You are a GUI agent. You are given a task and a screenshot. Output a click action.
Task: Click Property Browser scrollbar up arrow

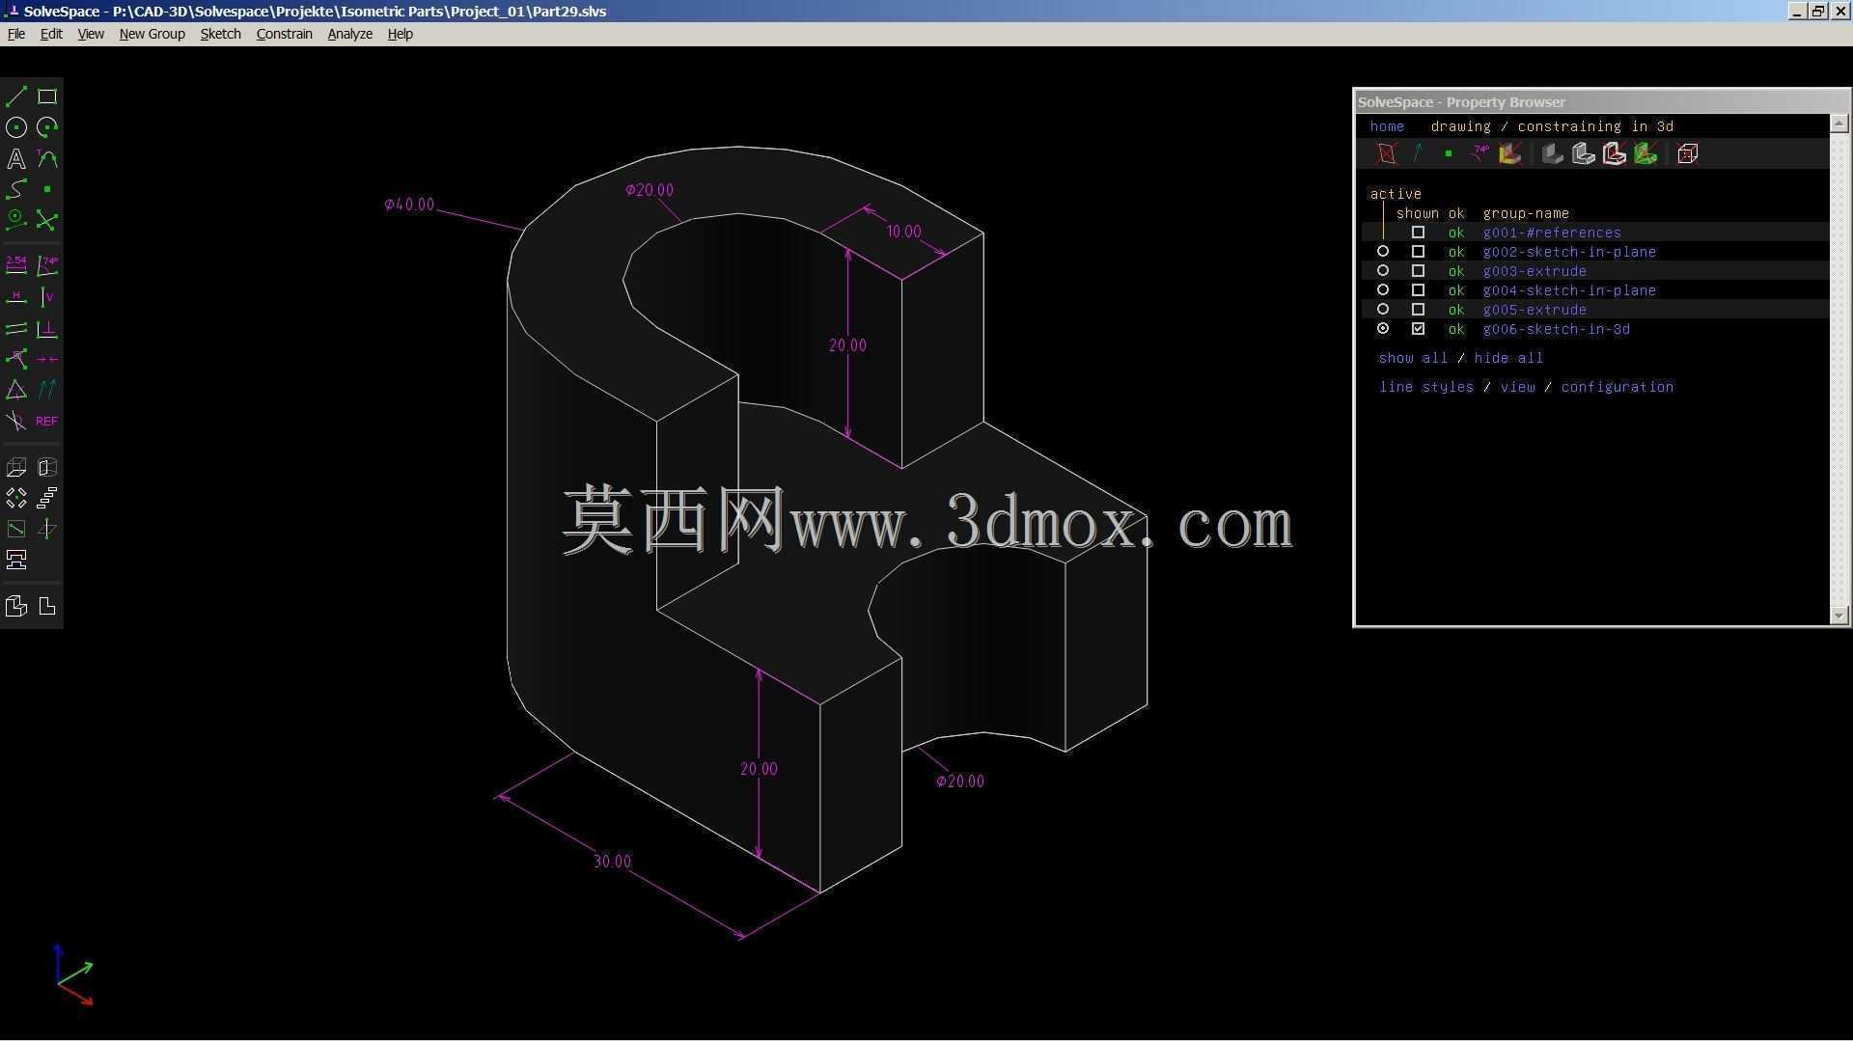[x=1839, y=123]
